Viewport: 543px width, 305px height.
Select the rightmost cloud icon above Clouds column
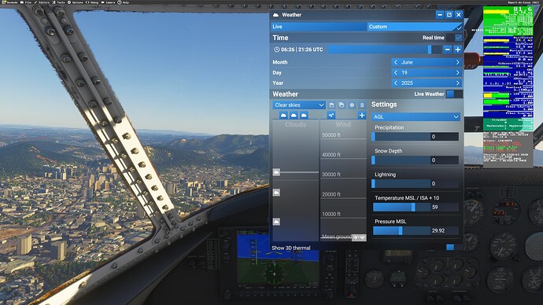coord(304,115)
